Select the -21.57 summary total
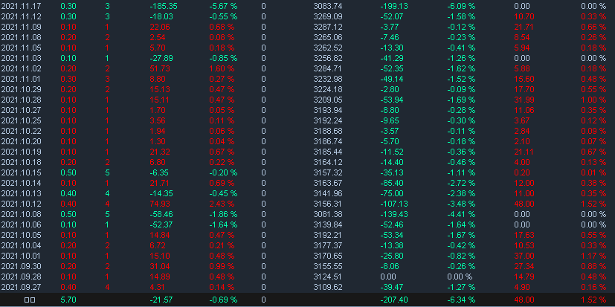Image resolution: width=615 pixels, height=307 pixels. [161, 300]
